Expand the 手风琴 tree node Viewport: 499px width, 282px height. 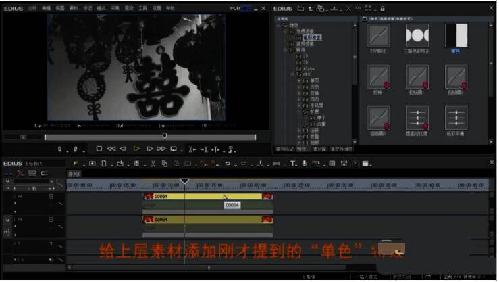click(x=299, y=105)
